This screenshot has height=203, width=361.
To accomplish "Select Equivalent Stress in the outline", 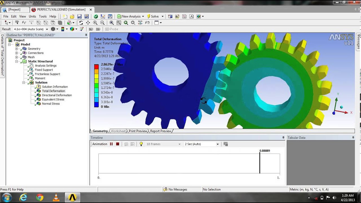I will pos(53,100).
